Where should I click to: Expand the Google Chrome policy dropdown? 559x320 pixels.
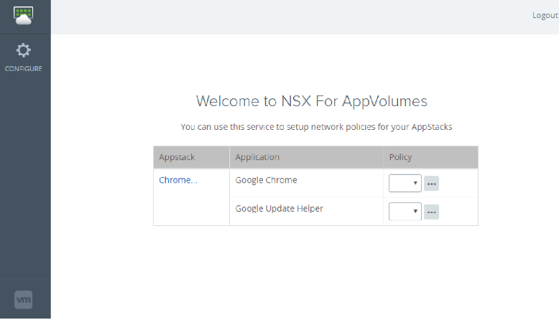[405, 183]
